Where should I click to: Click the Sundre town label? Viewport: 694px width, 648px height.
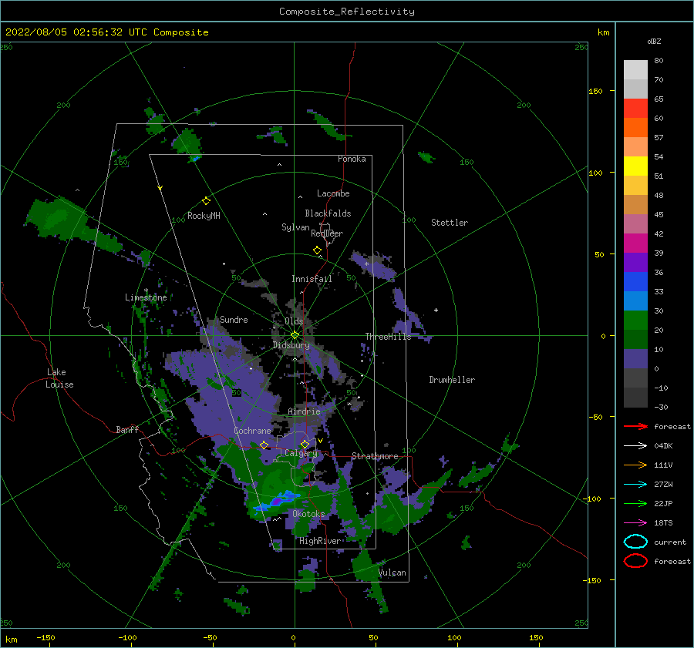pyautogui.click(x=234, y=320)
